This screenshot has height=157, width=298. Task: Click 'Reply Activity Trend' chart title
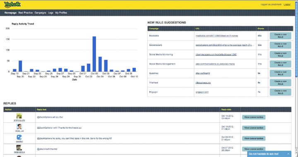pyautogui.click(x=23, y=24)
